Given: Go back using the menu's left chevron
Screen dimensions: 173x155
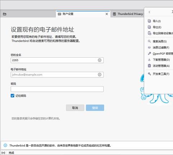Looking at the screenshot, I should click(149, 12).
